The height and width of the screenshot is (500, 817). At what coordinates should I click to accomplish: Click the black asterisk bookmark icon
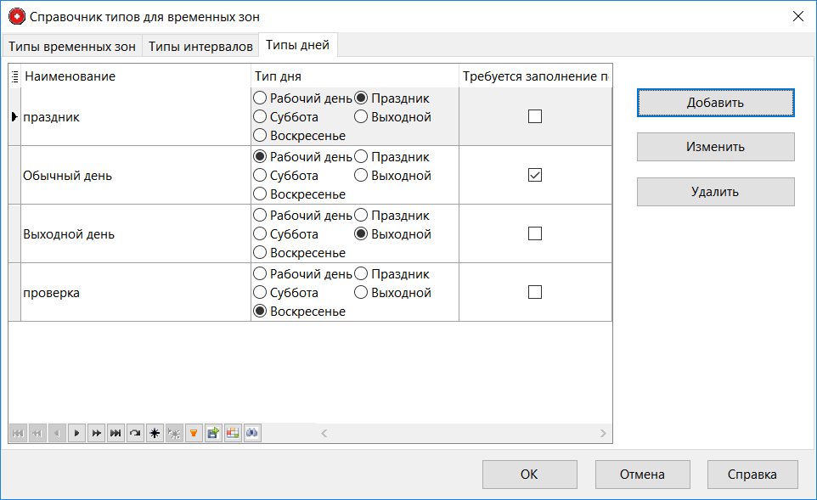pos(155,434)
